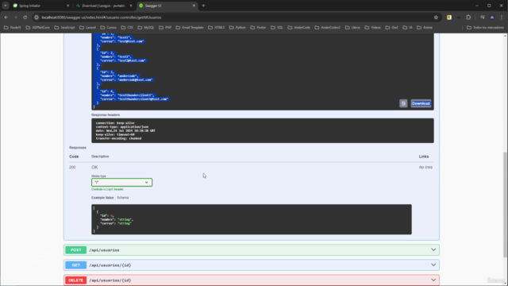Click the red DELETE method badge
The height and width of the screenshot is (286, 508).
(76, 280)
